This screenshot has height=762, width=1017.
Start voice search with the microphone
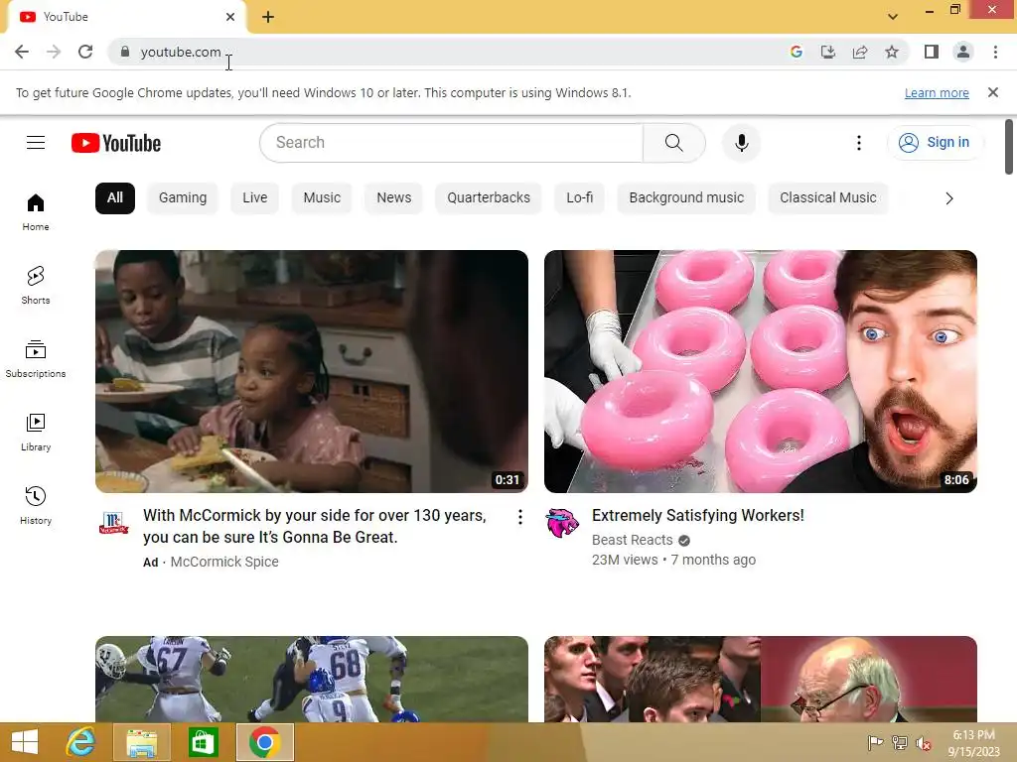pyautogui.click(x=741, y=143)
